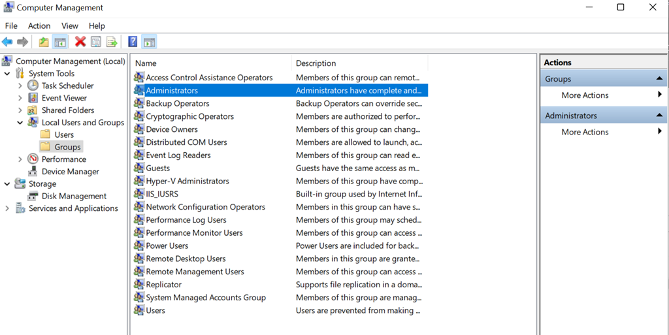Open the Users folder in the tree
The height and width of the screenshot is (335, 669).
pos(64,135)
